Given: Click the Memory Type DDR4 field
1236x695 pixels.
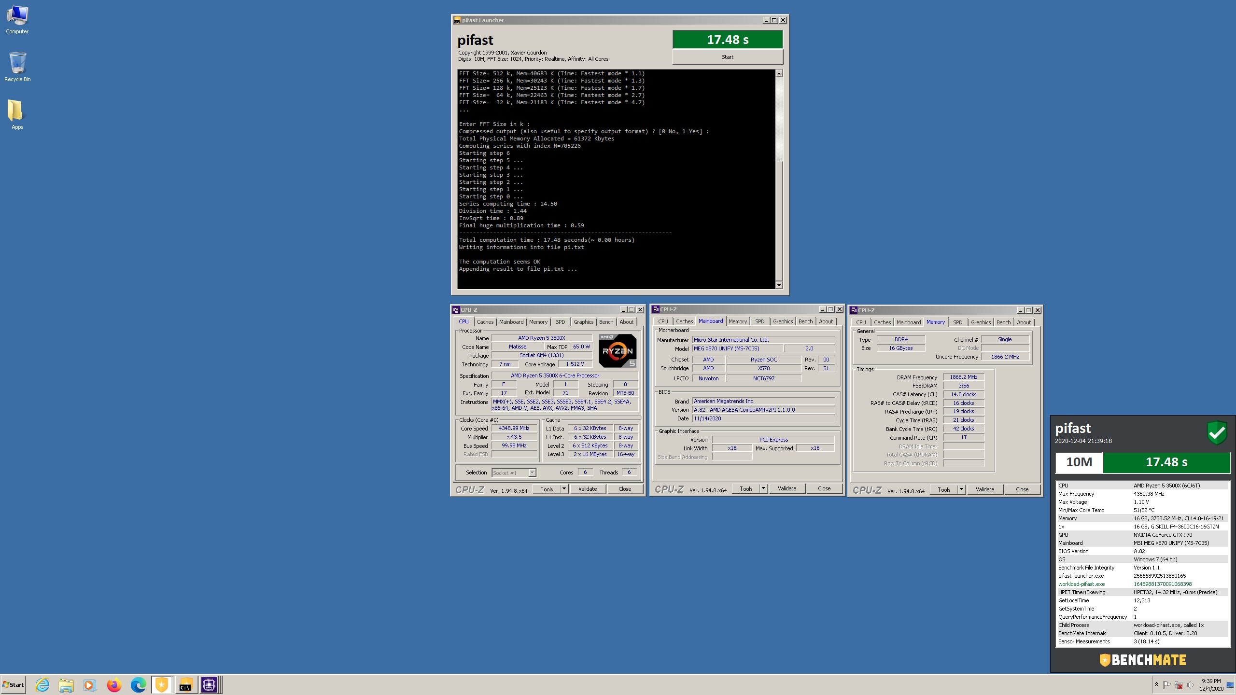Looking at the screenshot, I should 901,340.
